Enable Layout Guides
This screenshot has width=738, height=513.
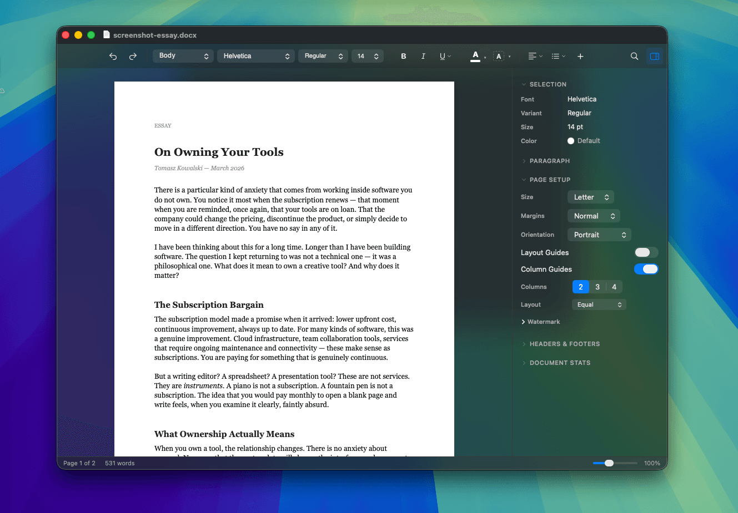[x=646, y=252]
